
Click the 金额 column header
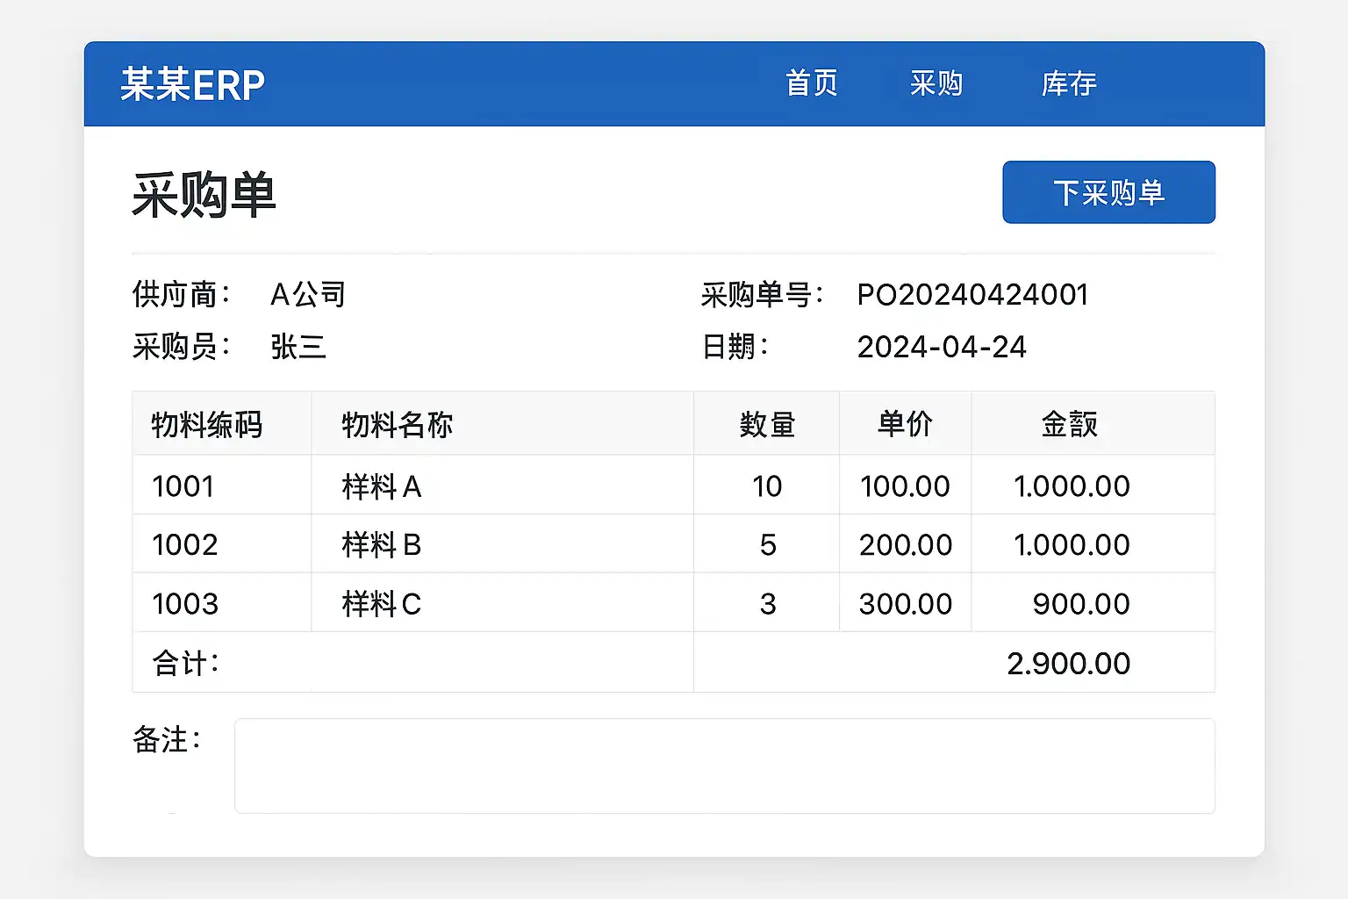click(1069, 425)
